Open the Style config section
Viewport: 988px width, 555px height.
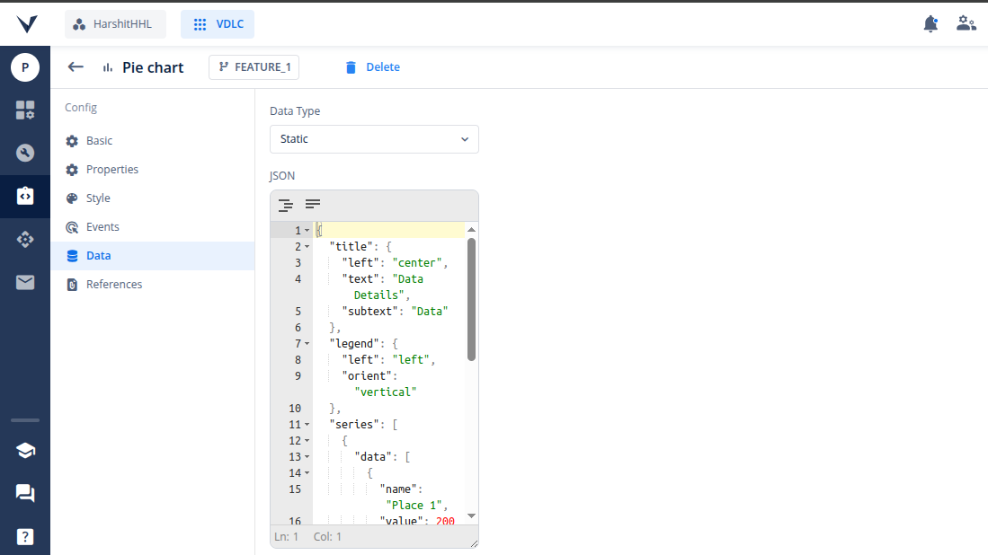[98, 198]
